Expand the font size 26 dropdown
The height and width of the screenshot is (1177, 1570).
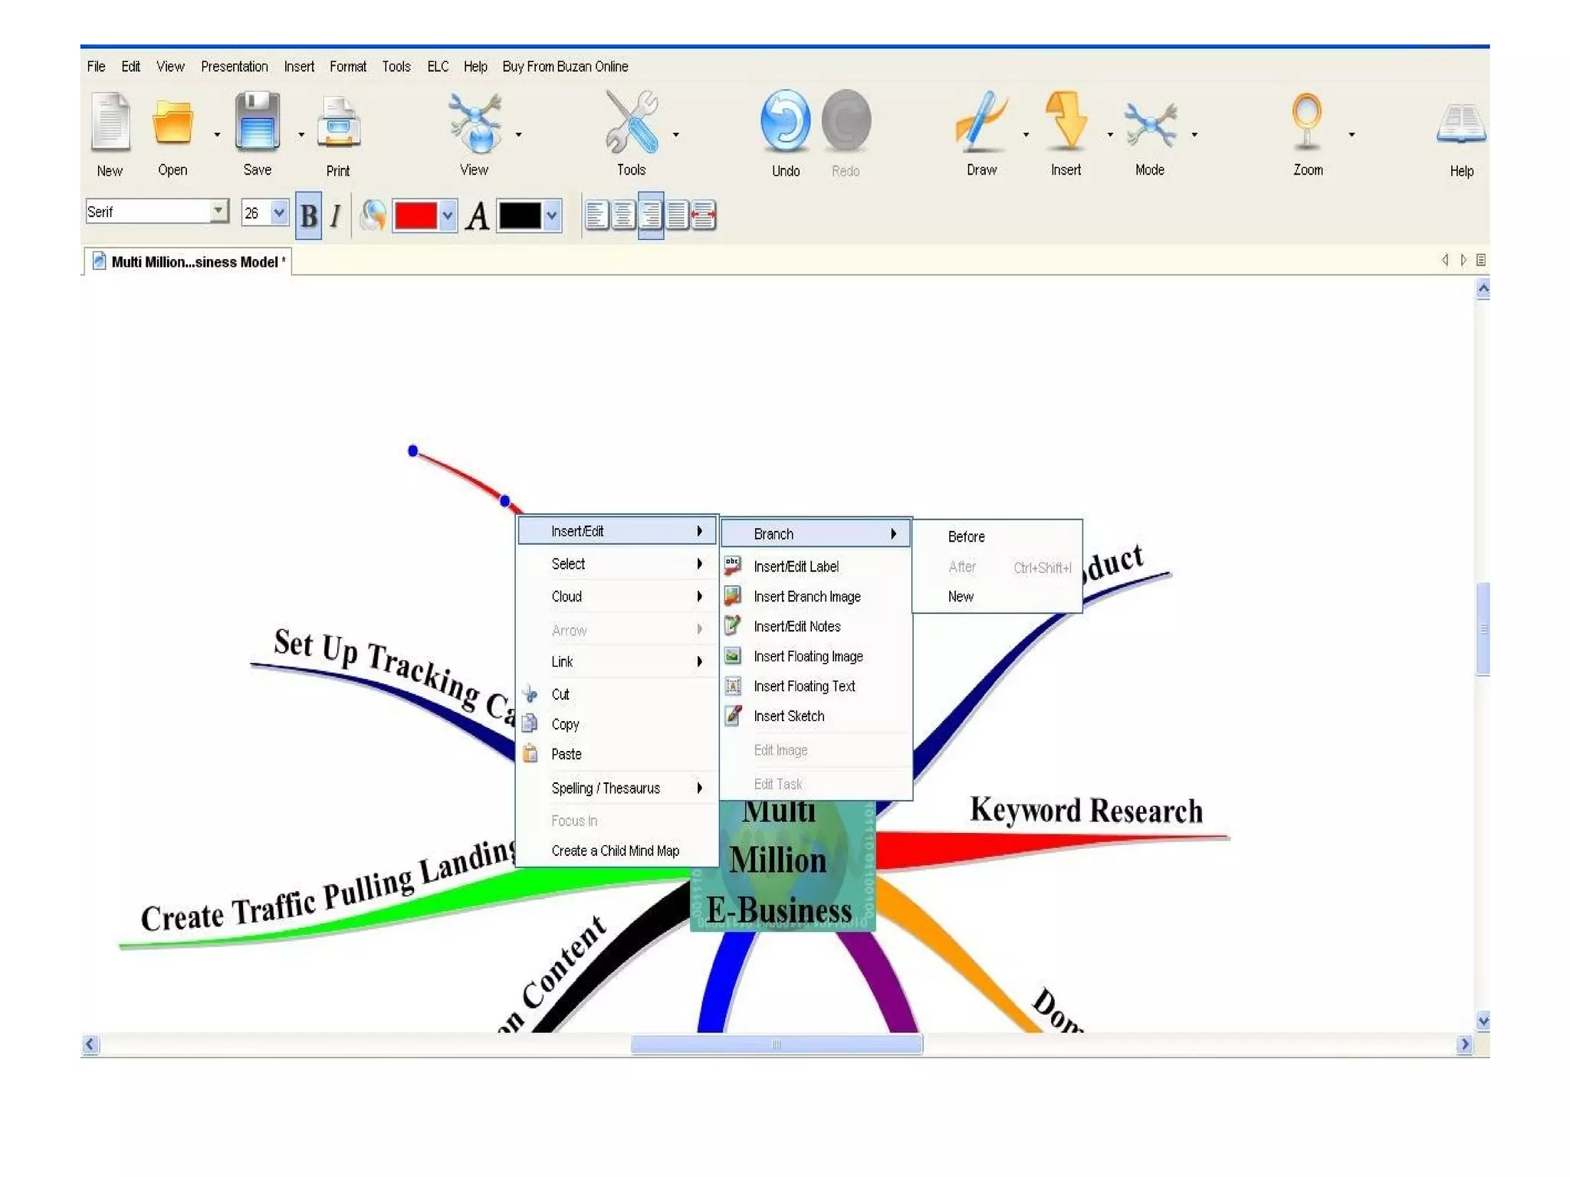(x=279, y=212)
